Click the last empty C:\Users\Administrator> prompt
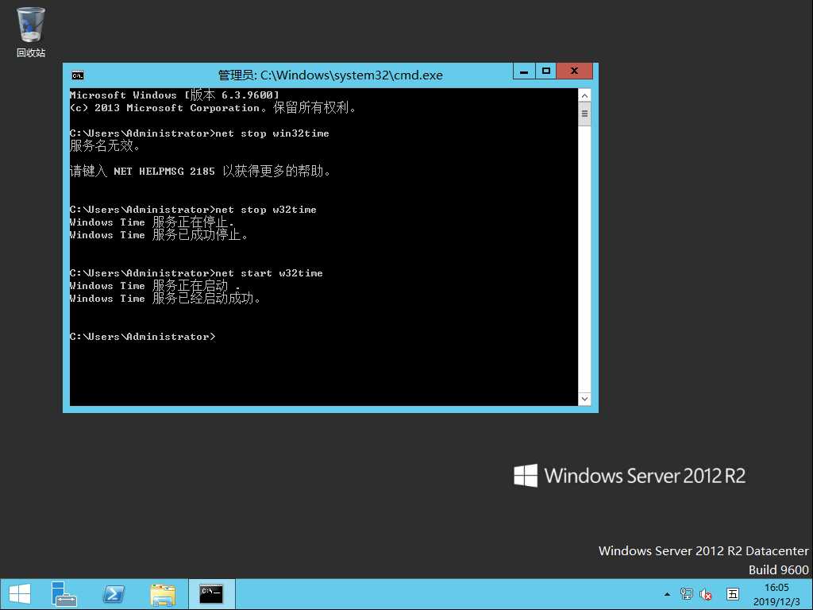The image size is (813, 610). coord(143,337)
